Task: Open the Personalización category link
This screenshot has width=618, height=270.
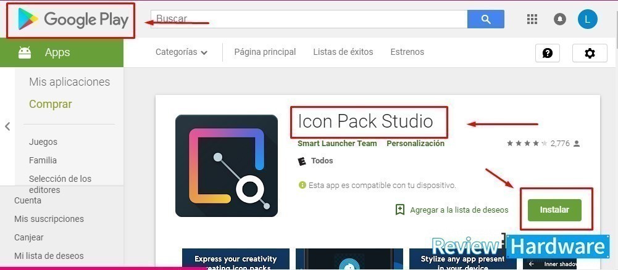Action: 415,144
